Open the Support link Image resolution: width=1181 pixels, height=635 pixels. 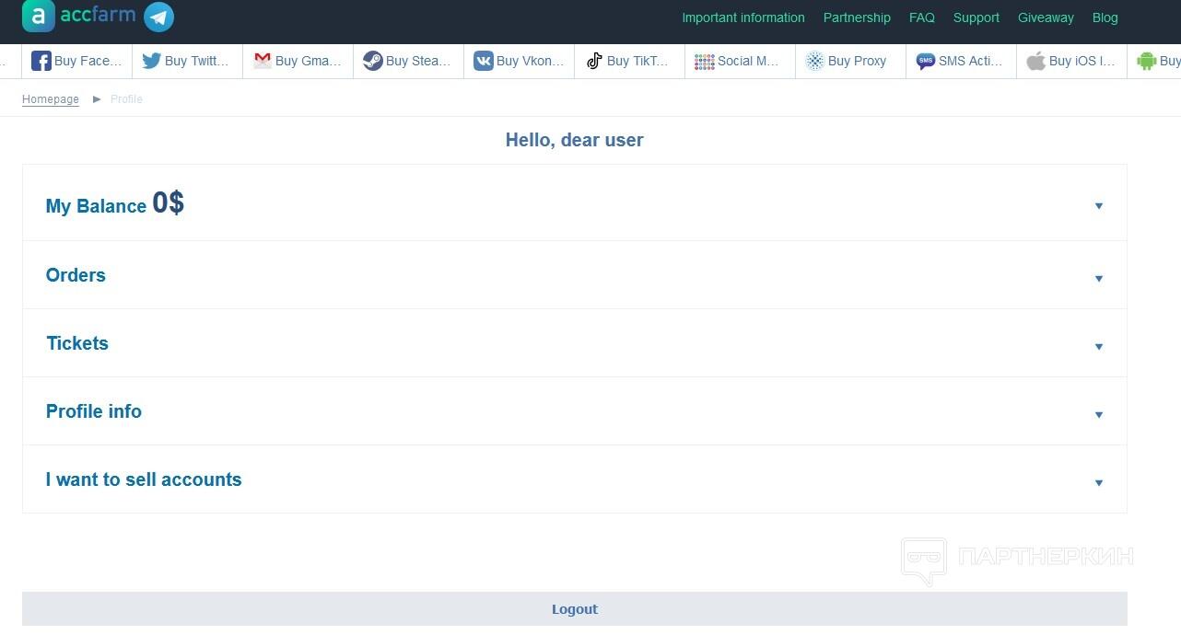[x=976, y=17]
